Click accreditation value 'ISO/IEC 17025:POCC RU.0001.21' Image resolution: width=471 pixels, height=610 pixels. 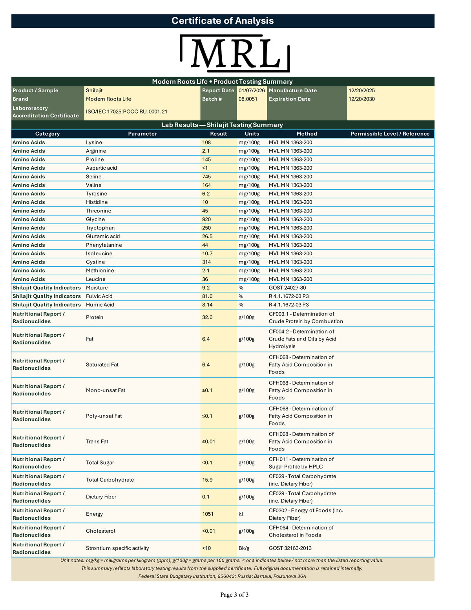click(126, 112)
